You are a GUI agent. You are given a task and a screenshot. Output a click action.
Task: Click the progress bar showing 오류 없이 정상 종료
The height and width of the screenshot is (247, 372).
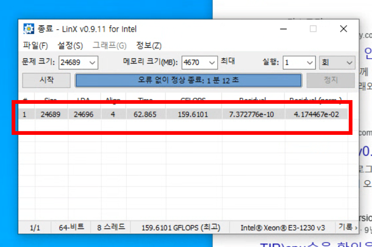pos(188,80)
